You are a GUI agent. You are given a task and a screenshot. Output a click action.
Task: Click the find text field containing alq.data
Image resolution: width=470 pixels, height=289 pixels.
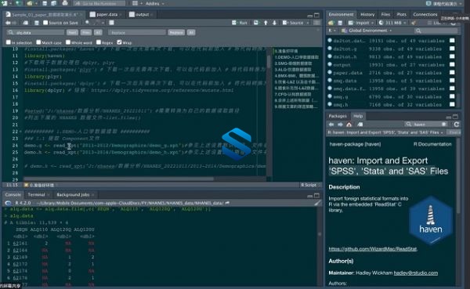coord(35,32)
